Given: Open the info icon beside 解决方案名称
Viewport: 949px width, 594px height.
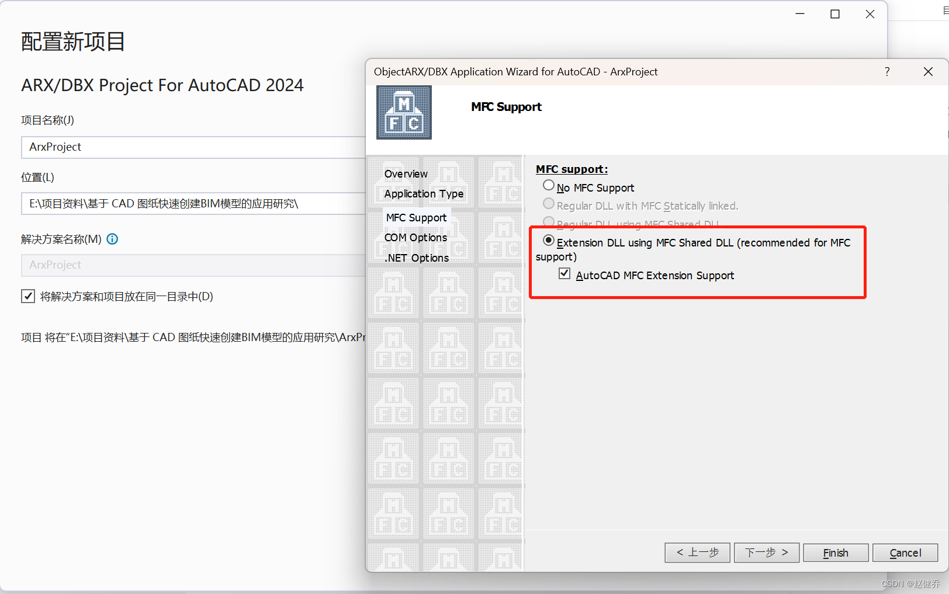Looking at the screenshot, I should coord(112,239).
